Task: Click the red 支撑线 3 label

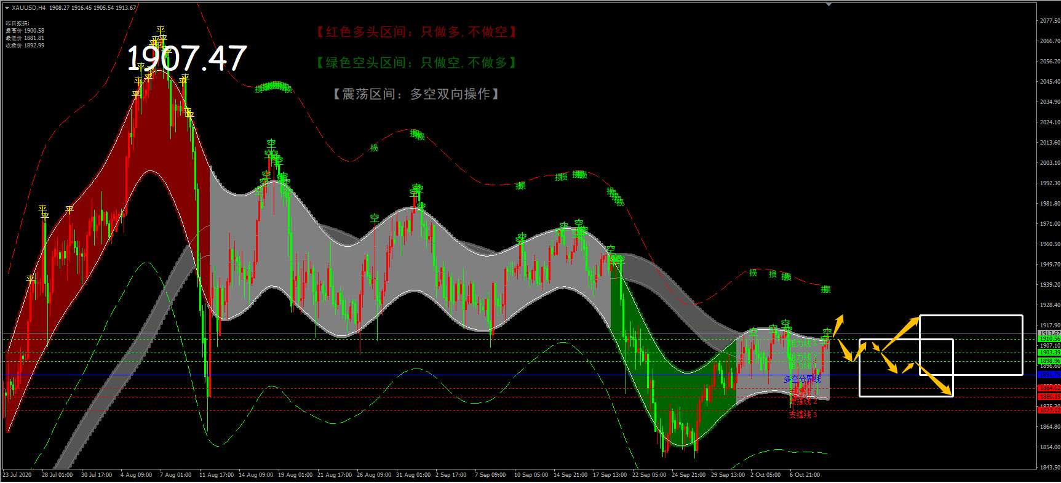Action: point(803,415)
